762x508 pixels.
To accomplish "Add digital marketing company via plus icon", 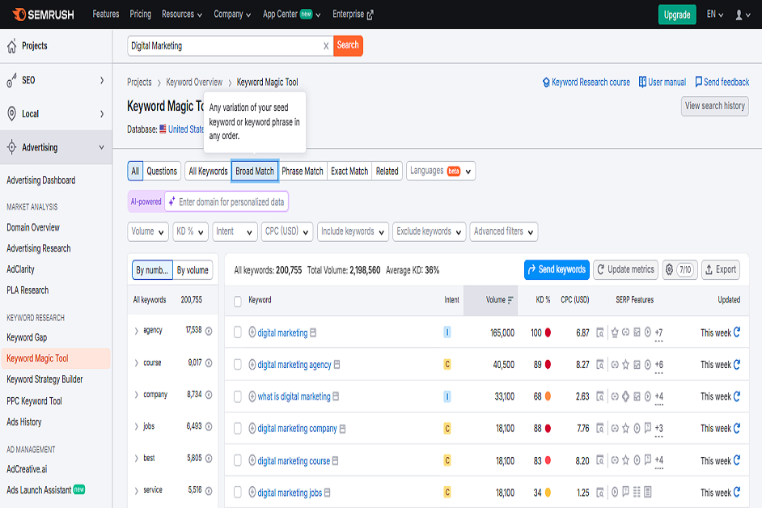I will point(252,428).
